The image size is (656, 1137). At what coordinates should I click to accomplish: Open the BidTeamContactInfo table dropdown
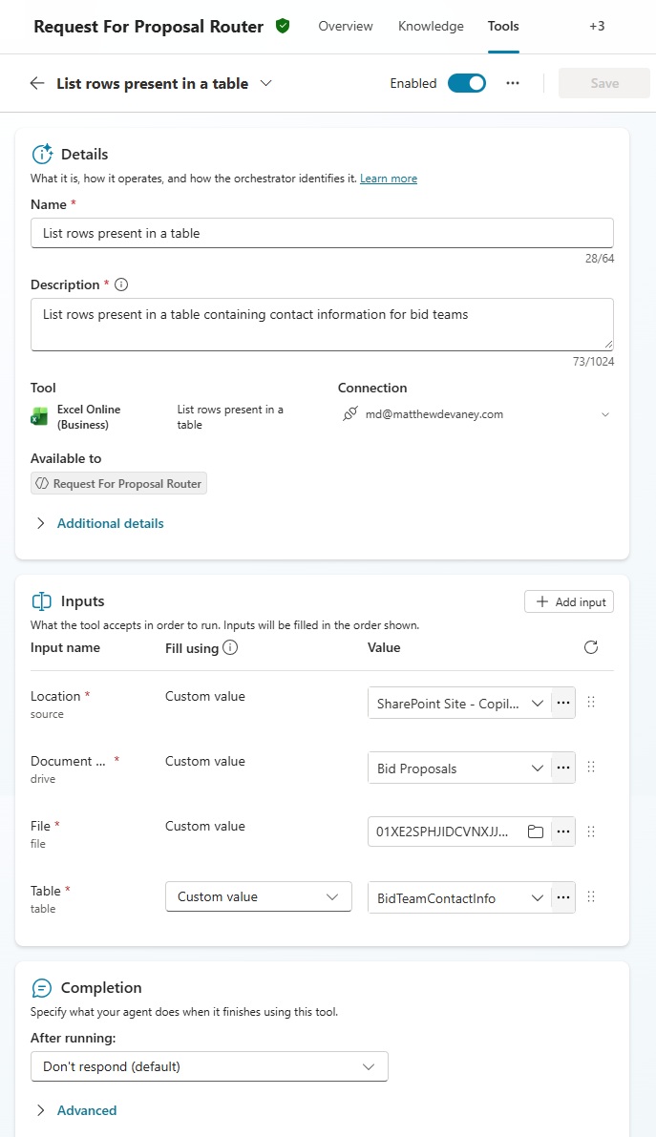pyautogui.click(x=459, y=897)
